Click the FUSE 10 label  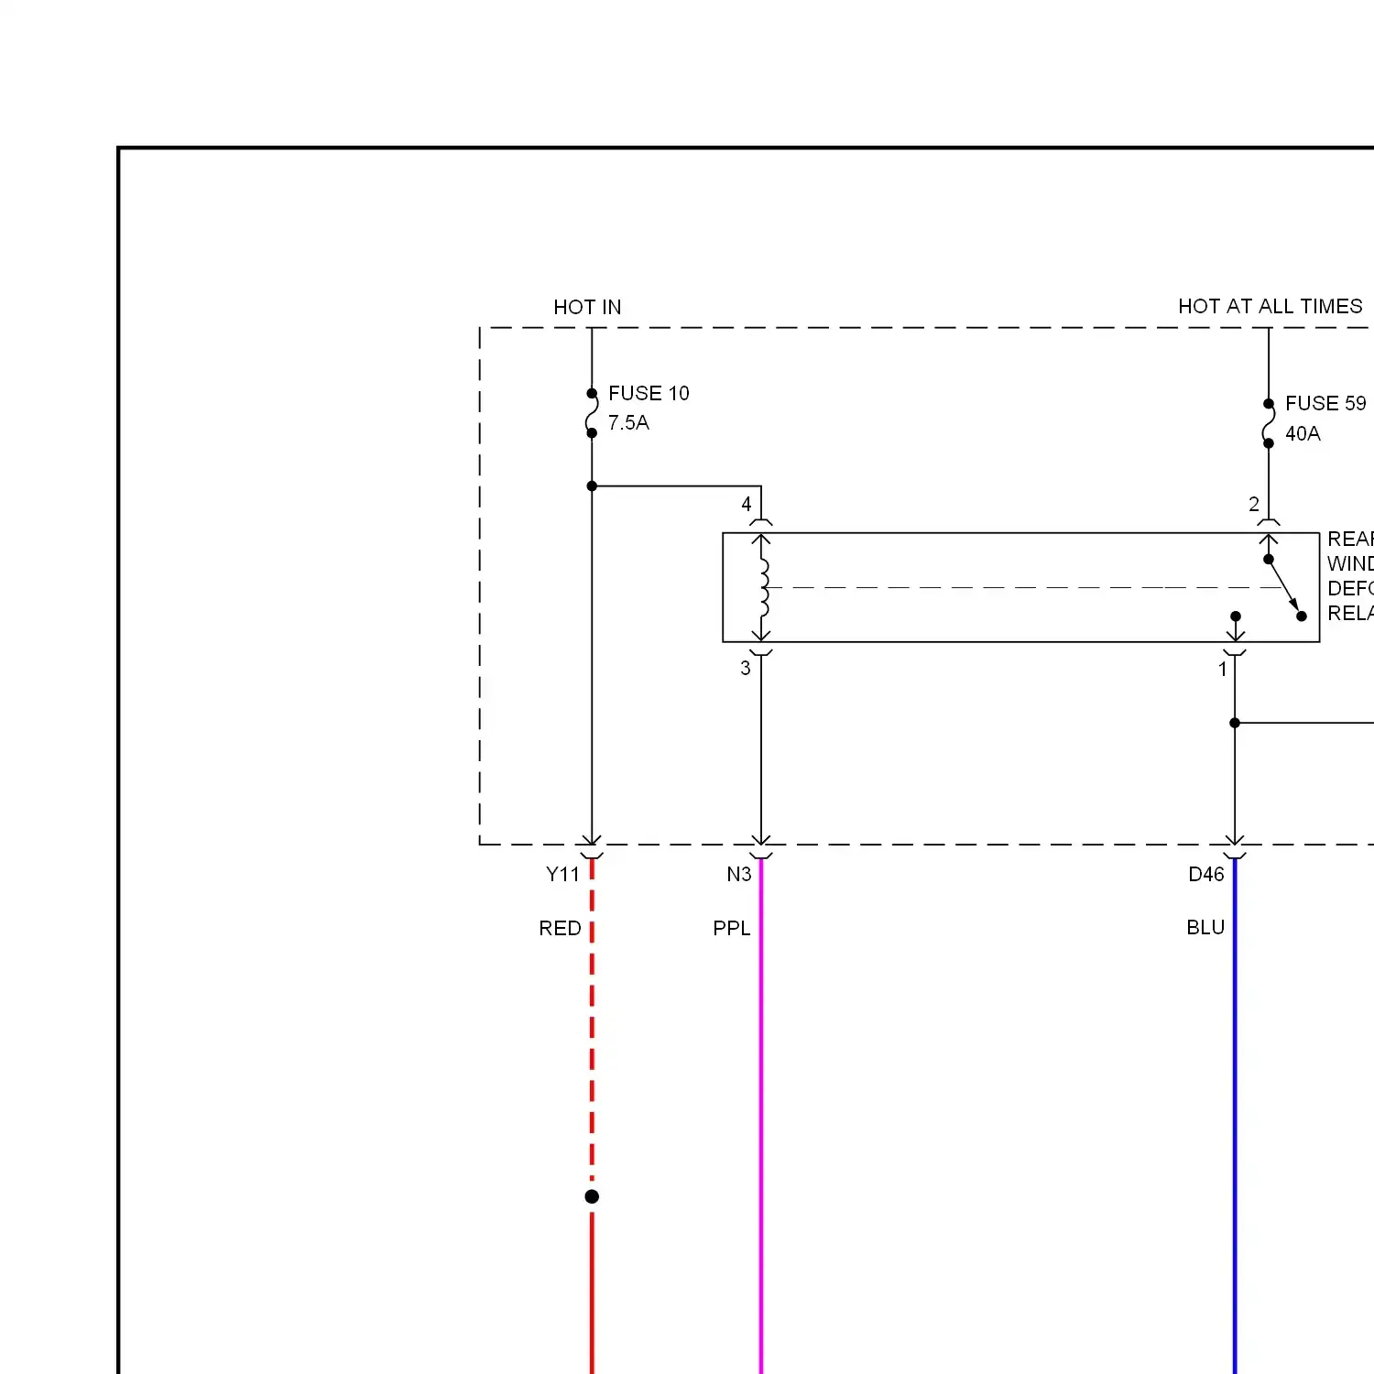[x=649, y=393]
